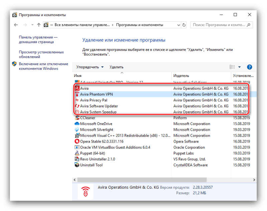Open recent locations dropdown arrow

(x=32, y=25)
